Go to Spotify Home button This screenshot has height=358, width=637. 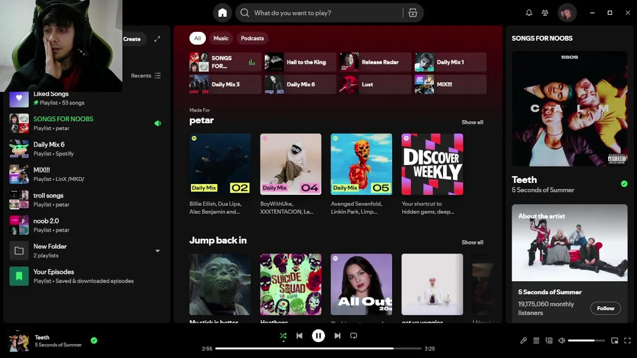point(222,13)
